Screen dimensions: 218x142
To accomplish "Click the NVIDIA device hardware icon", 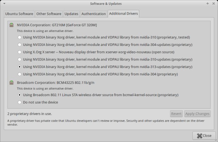I will 12,25.
